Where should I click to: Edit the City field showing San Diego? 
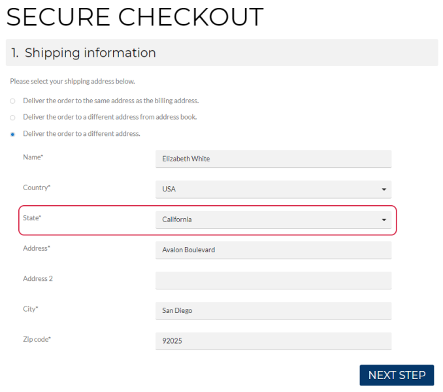[x=273, y=310]
